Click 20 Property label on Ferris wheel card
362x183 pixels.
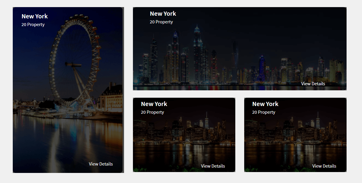coord(33,25)
